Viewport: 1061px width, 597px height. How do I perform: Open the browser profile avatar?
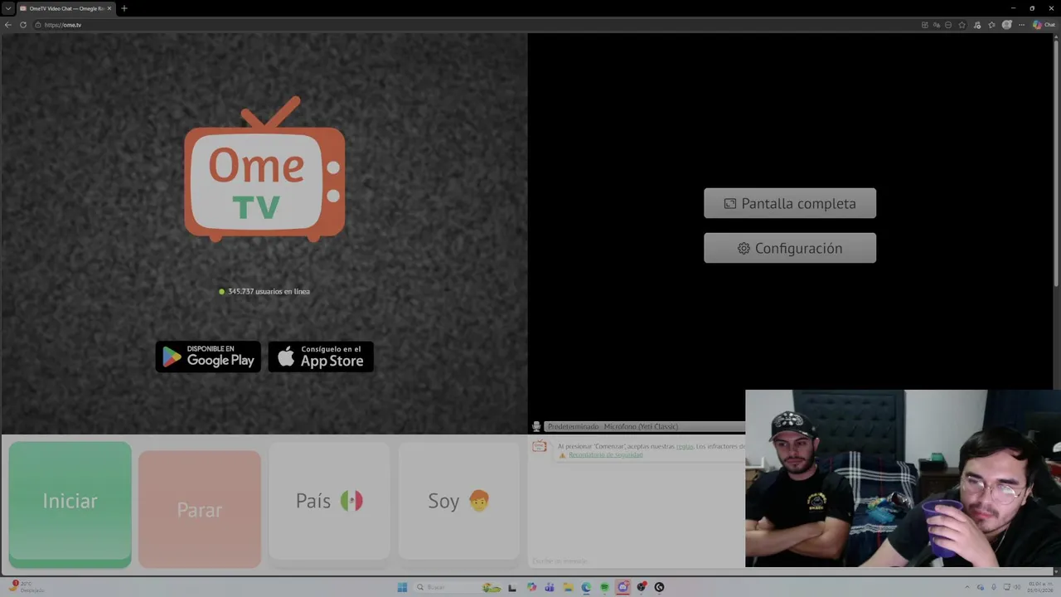tap(1007, 25)
